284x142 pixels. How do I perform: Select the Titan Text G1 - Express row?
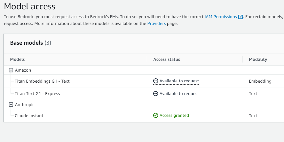tap(144, 94)
